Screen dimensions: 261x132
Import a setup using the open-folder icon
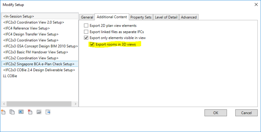click(39, 112)
